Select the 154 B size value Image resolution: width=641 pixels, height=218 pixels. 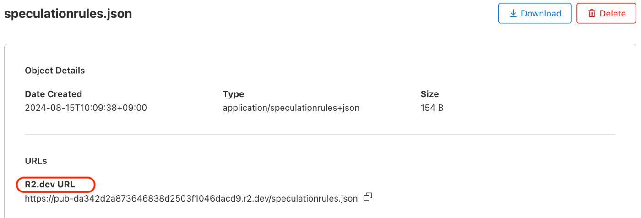(x=432, y=108)
